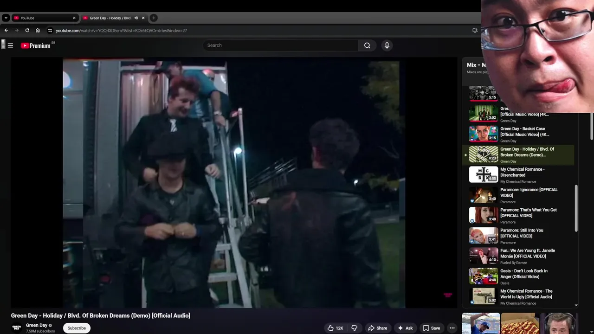Open new browser tab with plus
594x334 pixels.
point(154,18)
